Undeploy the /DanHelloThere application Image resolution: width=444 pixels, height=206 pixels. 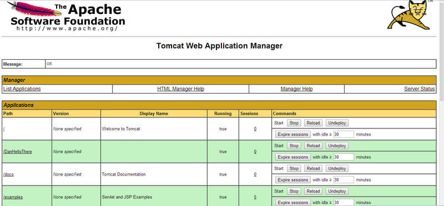click(337, 146)
